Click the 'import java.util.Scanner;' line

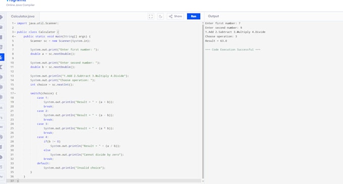[x=38, y=23]
